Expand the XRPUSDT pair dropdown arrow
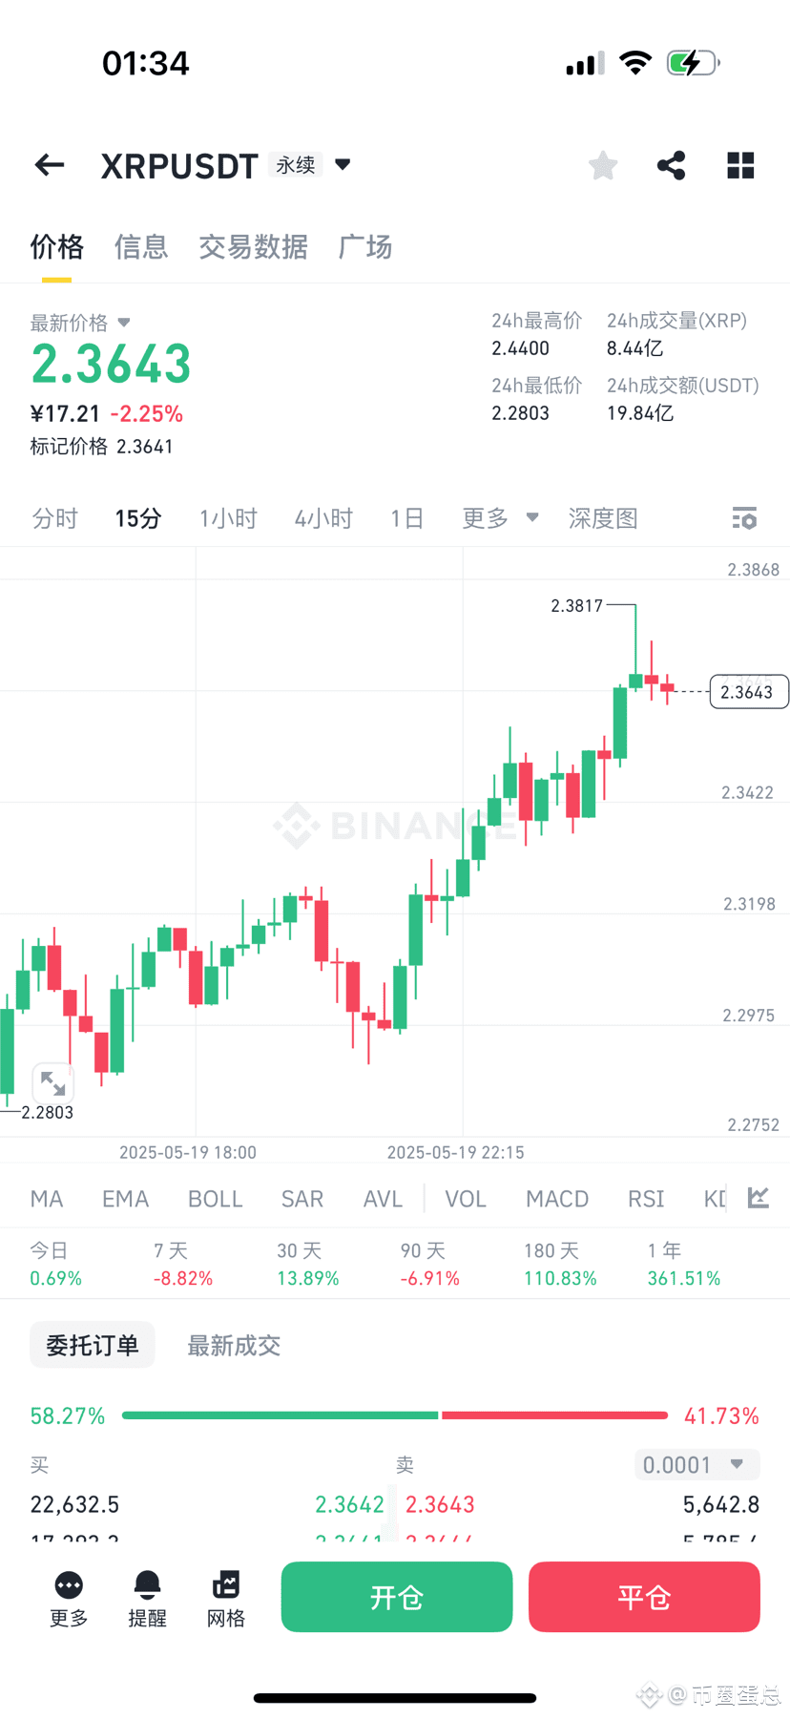Image resolution: width=790 pixels, height=1719 pixels. click(343, 164)
